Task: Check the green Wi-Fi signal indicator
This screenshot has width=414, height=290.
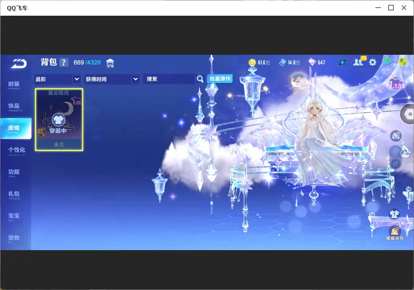Action: click(388, 62)
